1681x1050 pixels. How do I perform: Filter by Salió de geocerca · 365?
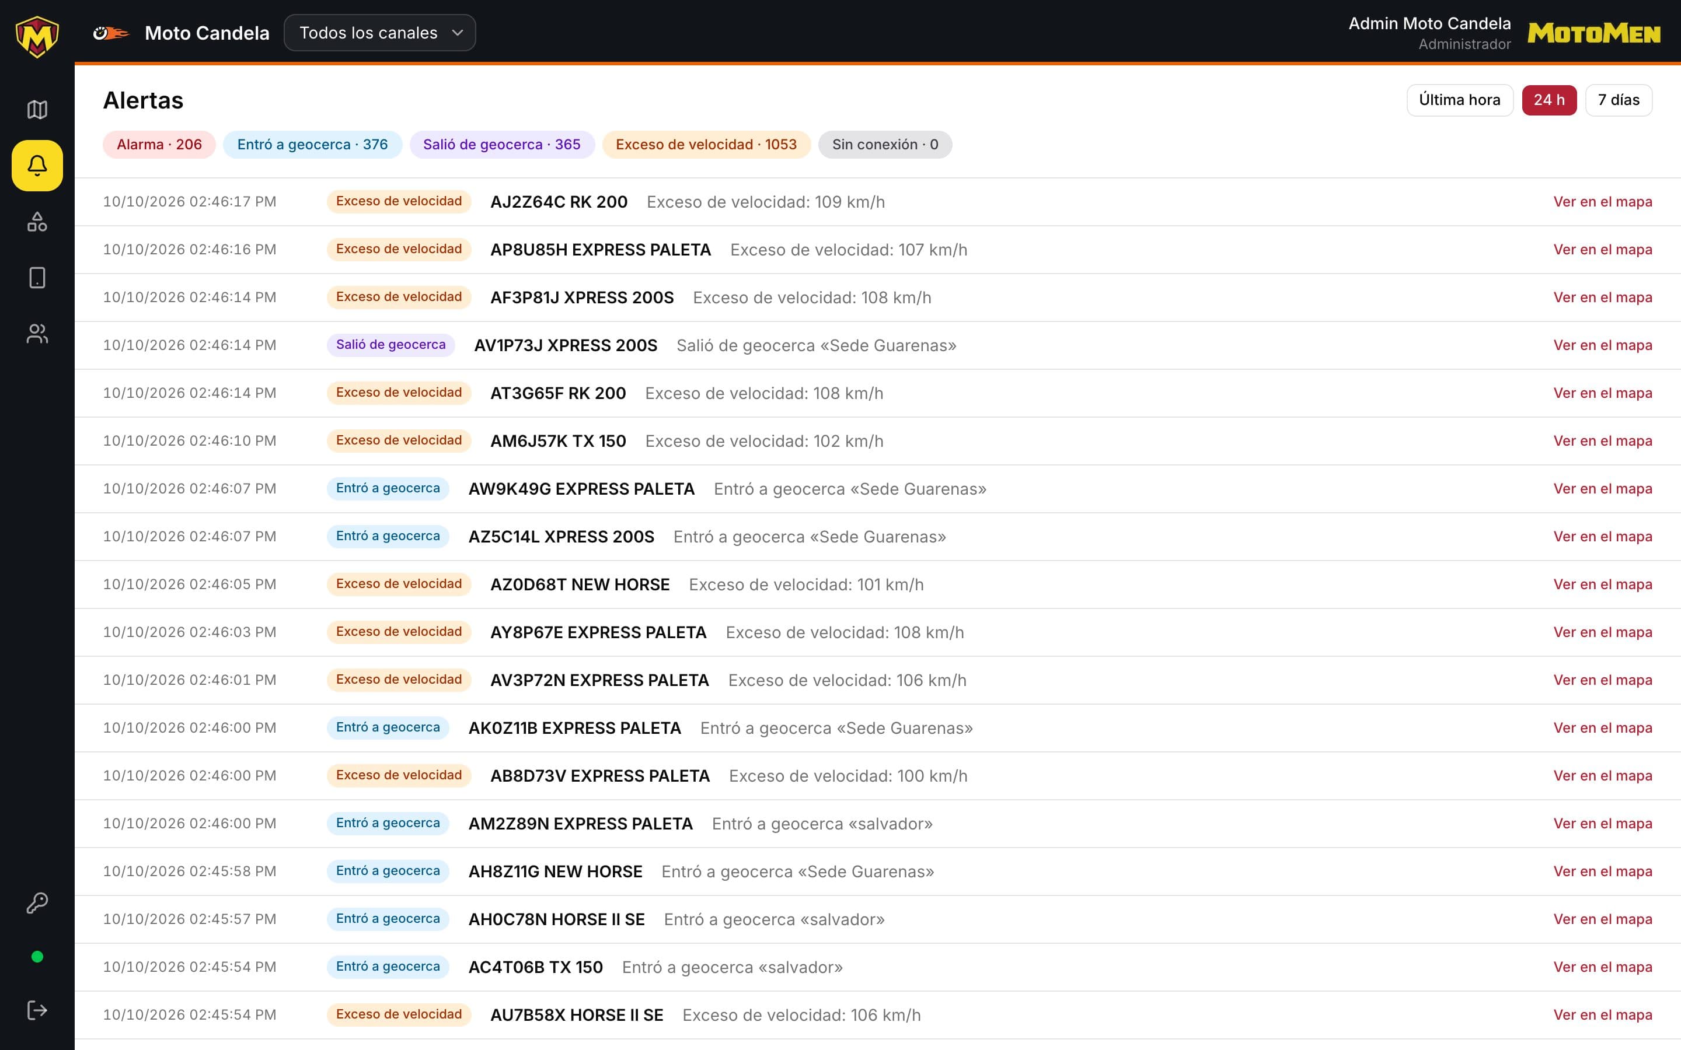point(501,145)
